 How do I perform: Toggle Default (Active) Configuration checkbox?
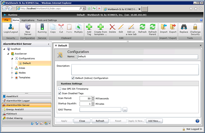73,78
